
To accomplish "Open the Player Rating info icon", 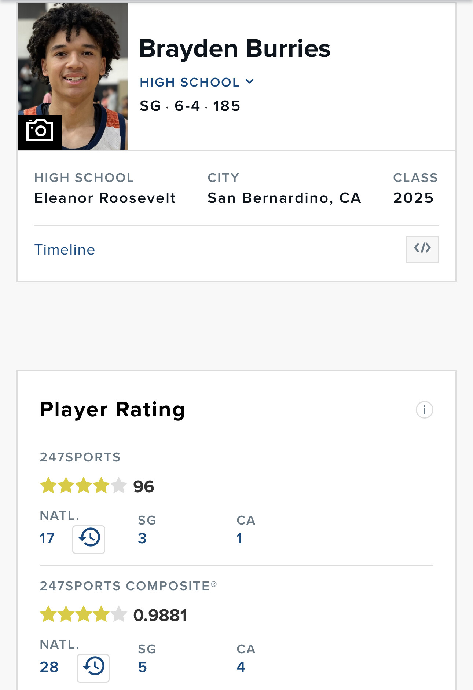I will tap(424, 410).
